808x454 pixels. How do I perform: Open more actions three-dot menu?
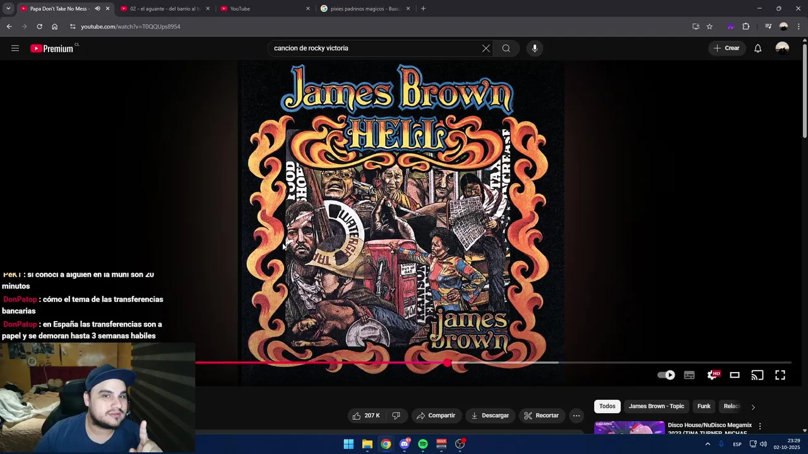[x=576, y=416]
